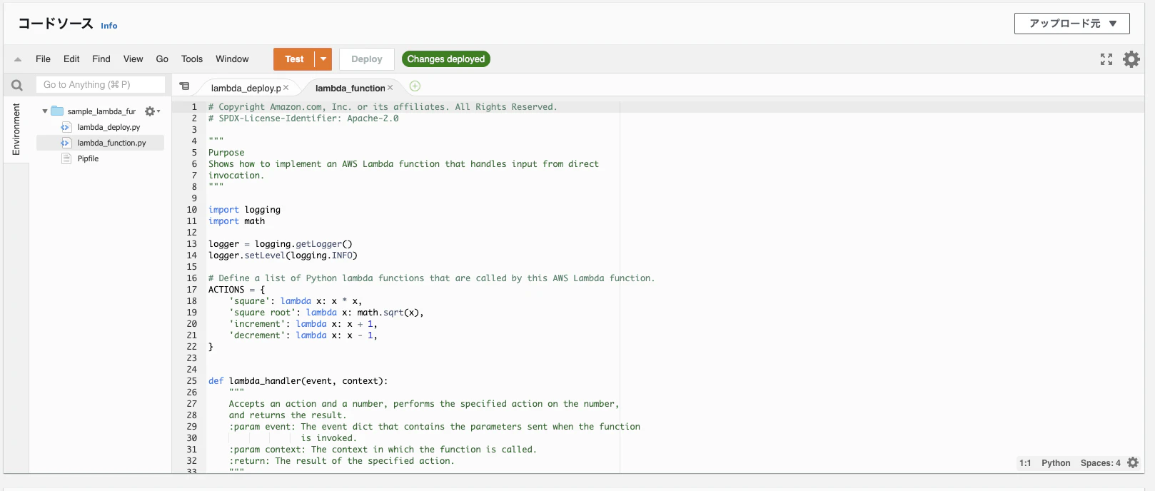Focus the Go to Anything search field

[x=101, y=85]
